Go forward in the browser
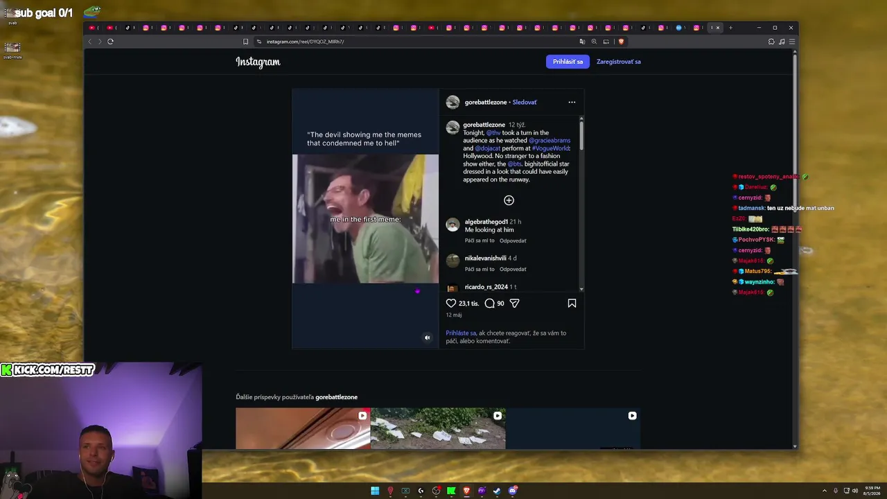Image resolution: width=887 pixels, height=499 pixels. (100, 42)
